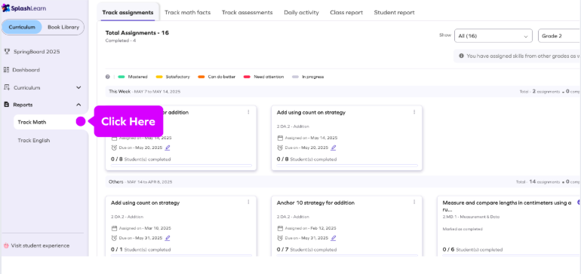Click the SplashLearn logo icon

(6, 8)
